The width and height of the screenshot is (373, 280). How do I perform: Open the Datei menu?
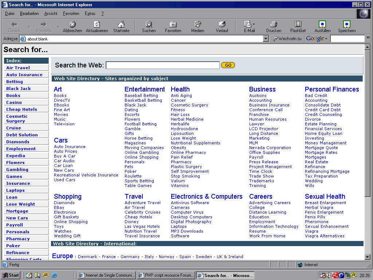[x=10, y=13]
